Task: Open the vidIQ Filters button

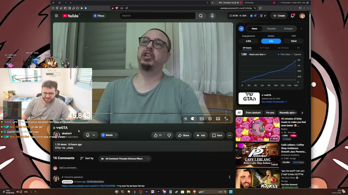Action: [99, 16]
